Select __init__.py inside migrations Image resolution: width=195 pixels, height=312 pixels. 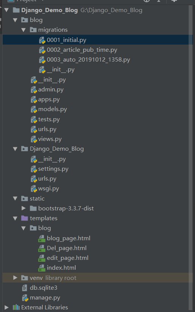tap(61, 70)
